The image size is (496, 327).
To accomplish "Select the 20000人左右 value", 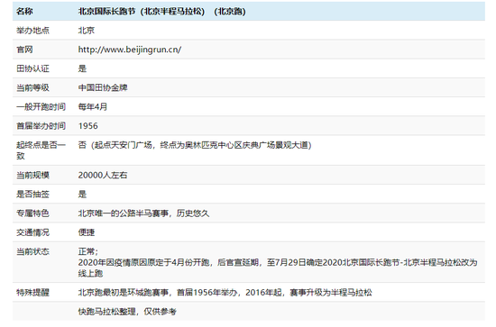I will click(x=103, y=175).
